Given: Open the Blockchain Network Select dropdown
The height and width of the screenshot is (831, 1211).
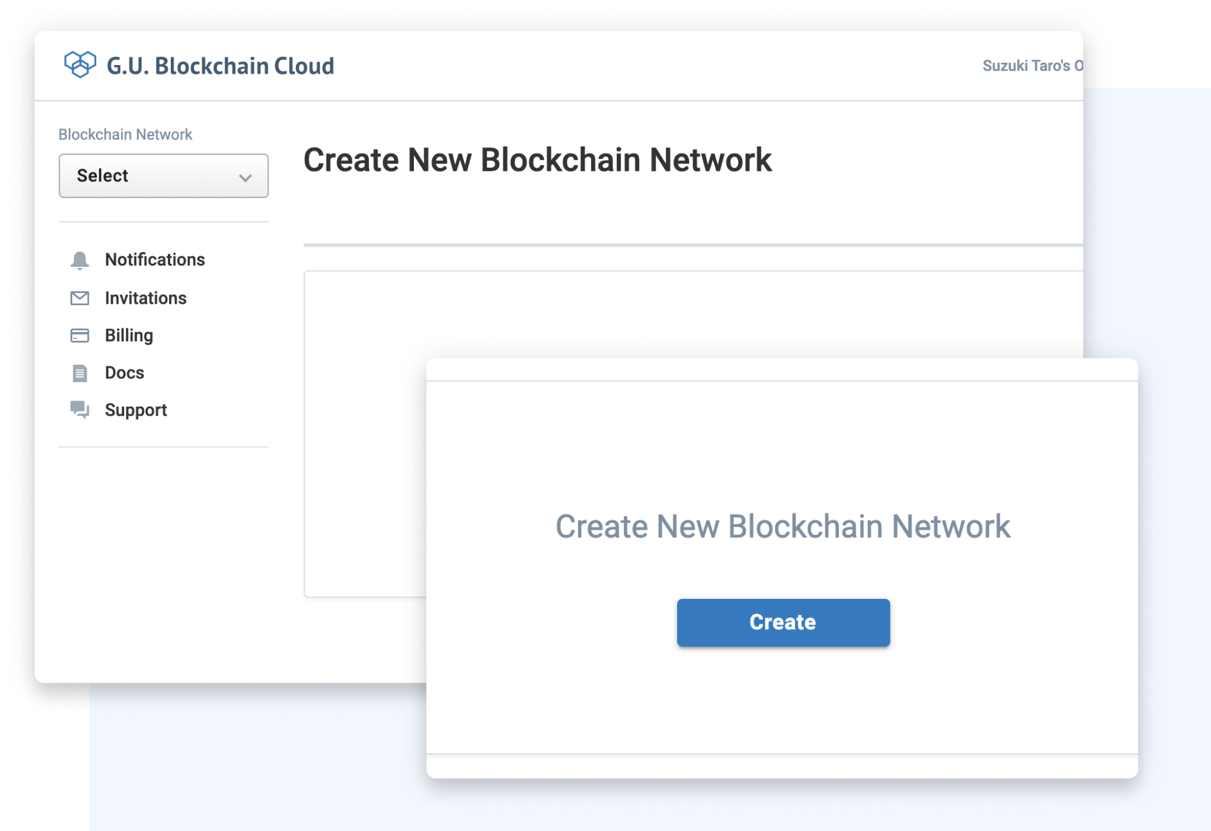Looking at the screenshot, I should pos(164,176).
